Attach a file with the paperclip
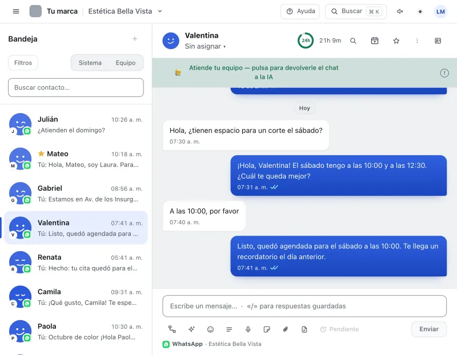The width and height of the screenshot is (457, 355). point(285,329)
